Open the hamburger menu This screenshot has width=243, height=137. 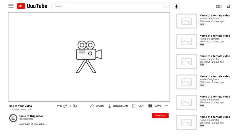coord(11,6)
